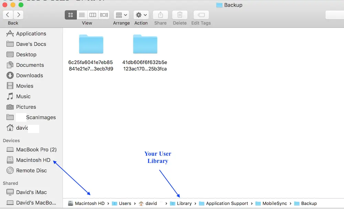Select Remote Disc in sidebar
The height and width of the screenshot is (209, 344).
[x=31, y=170]
